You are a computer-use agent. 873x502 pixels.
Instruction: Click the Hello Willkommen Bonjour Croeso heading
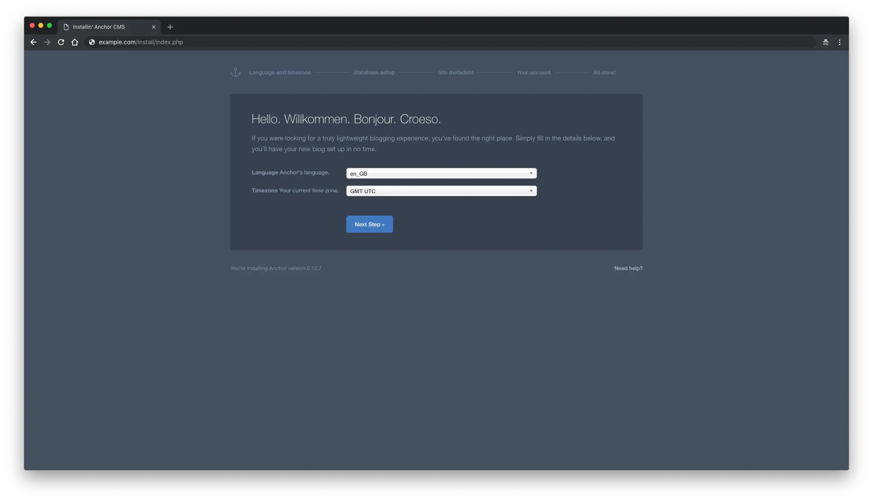(x=346, y=119)
